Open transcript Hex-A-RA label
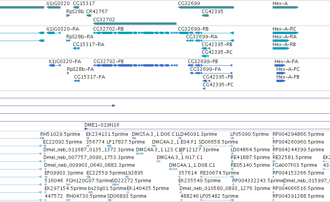Image resolution: width=330 pixels, height=202 pixels. (285, 36)
